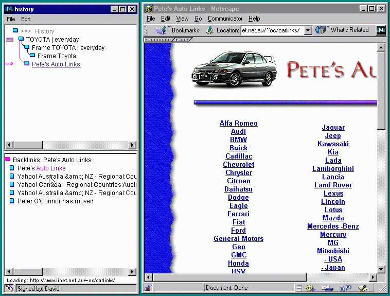Click the node icon of Frame Toyota
The image size is (390, 296).
(x=32, y=55)
